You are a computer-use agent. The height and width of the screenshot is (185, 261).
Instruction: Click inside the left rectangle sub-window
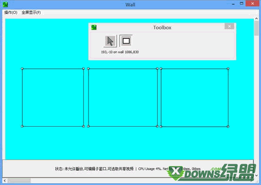click(x=53, y=98)
